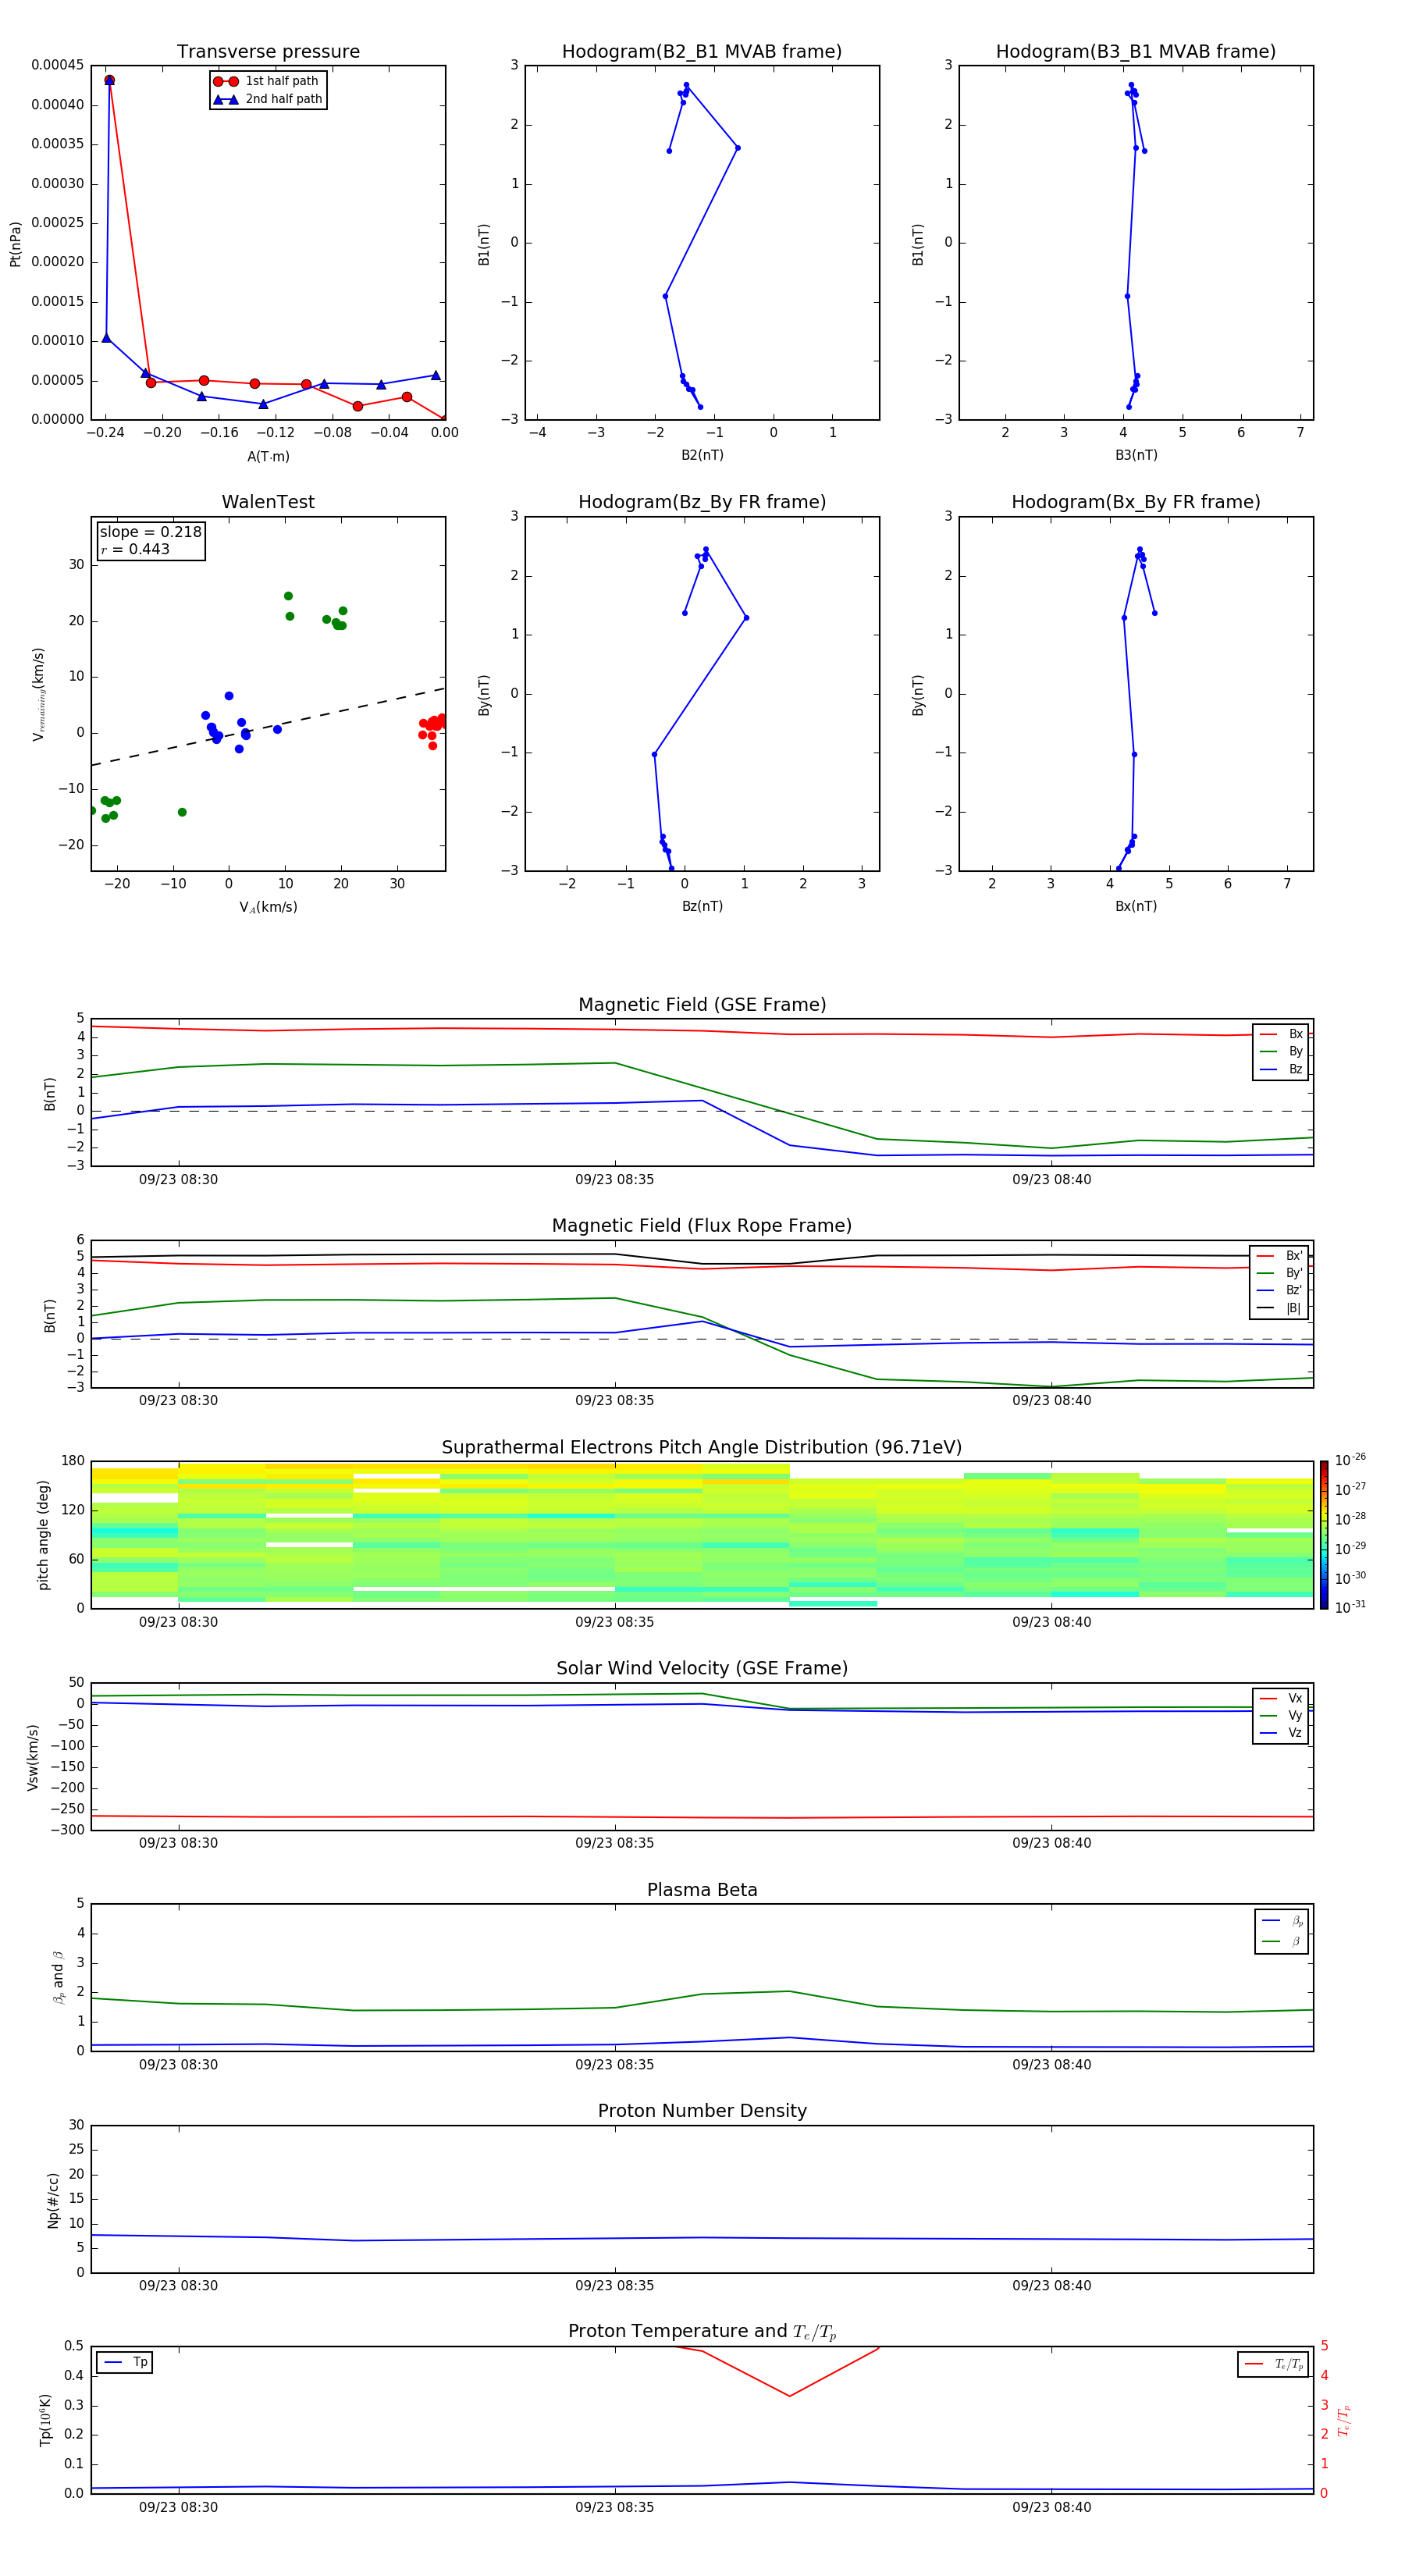Screen dimensions: 1405x2576
Task: Click the 'Bz' legend entry in GSE plot
Action: point(1281,1070)
